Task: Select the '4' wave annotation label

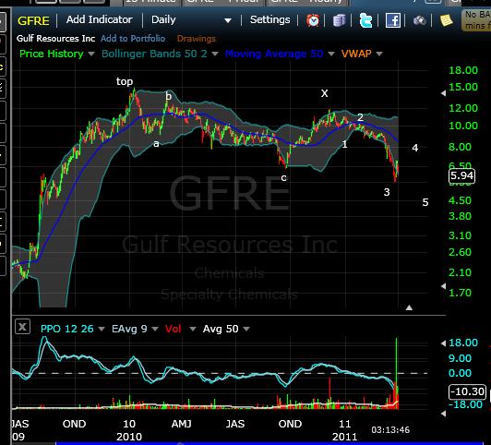Action: 415,148
